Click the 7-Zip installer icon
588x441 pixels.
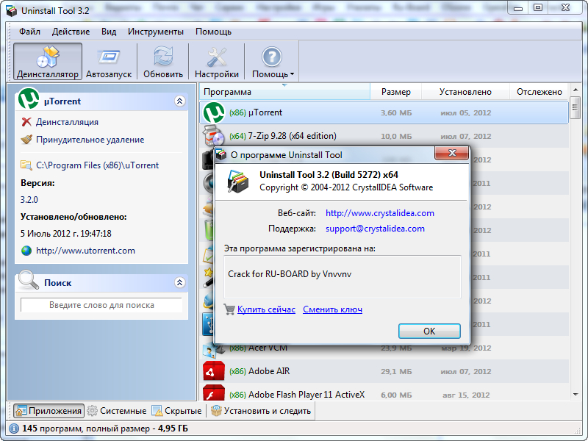[x=213, y=136]
